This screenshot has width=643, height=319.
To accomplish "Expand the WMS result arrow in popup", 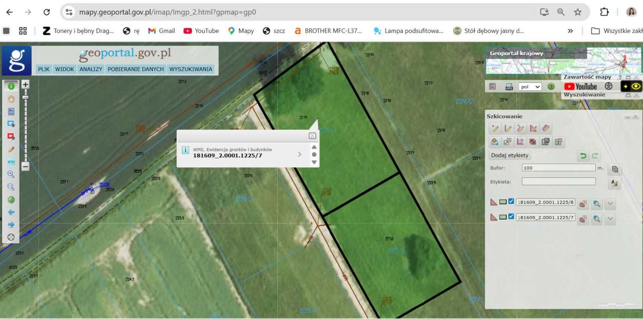I will [x=299, y=154].
